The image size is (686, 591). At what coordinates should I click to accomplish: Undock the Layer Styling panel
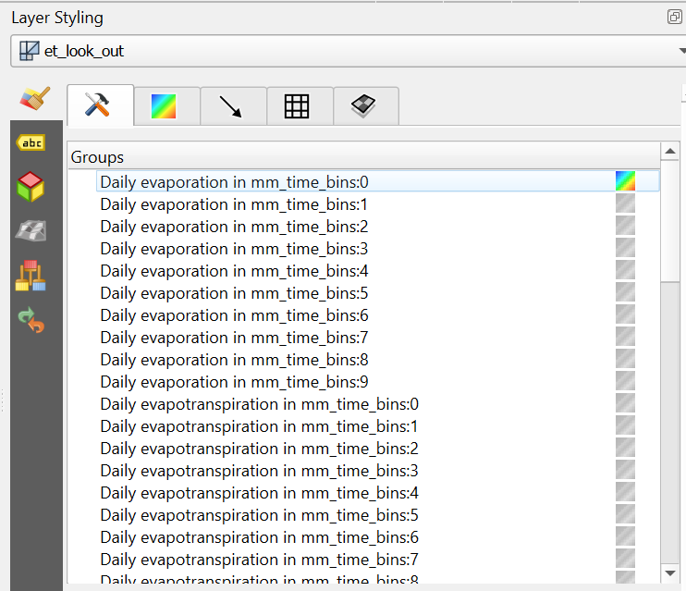pos(674,18)
